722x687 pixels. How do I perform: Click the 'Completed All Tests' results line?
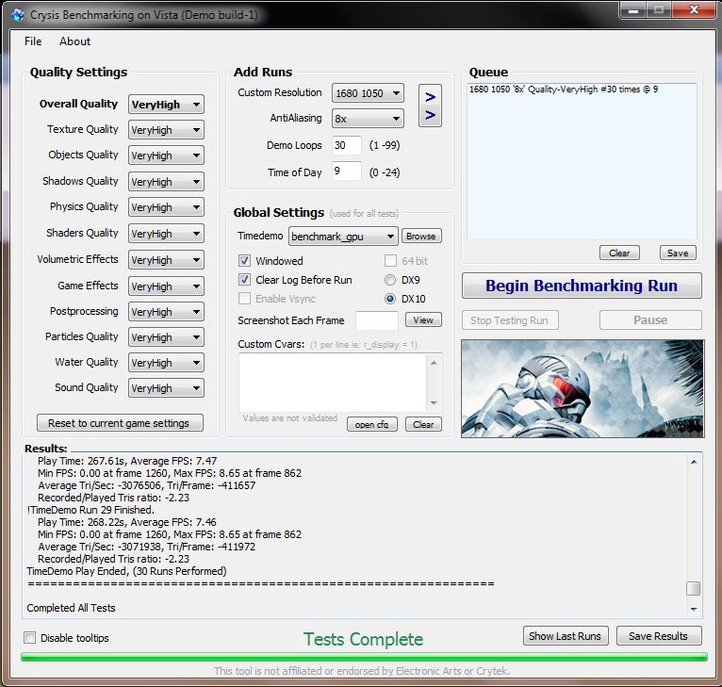[71, 608]
